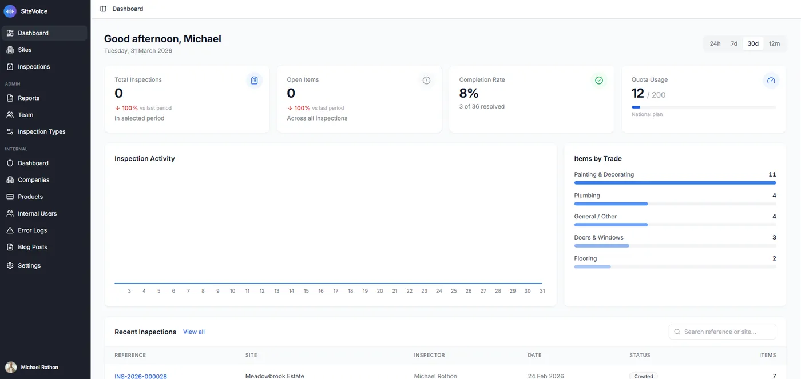Click the Total Inspections clipboard icon
The height and width of the screenshot is (379, 801).
pos(254,81)
